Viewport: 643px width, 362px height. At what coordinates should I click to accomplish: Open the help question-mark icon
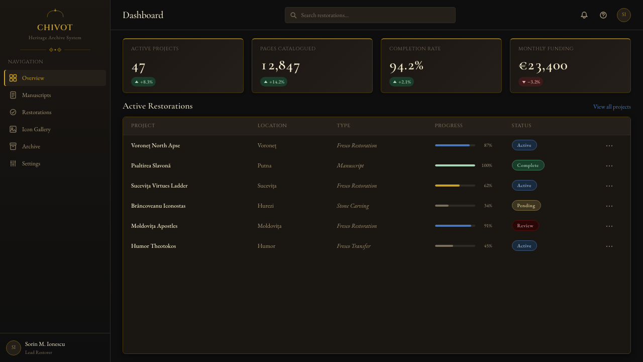coord(603,15)
